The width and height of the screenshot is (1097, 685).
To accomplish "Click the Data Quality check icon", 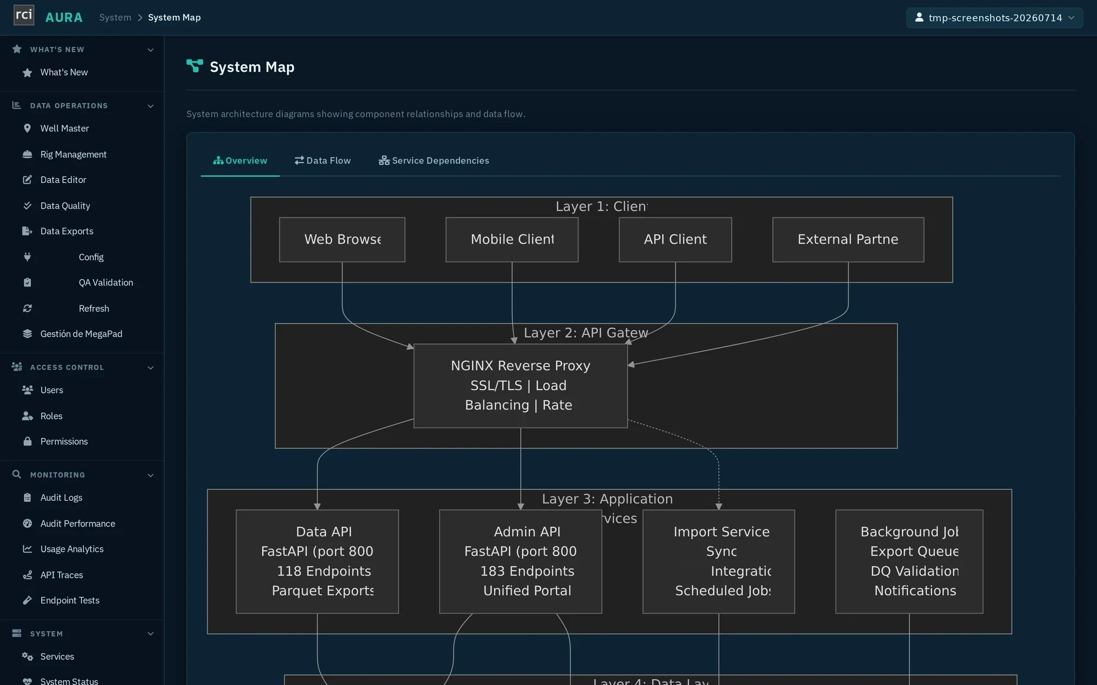I will coord(27,206).
